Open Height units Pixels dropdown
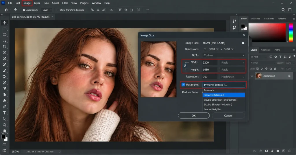 (x=232, y=70)
